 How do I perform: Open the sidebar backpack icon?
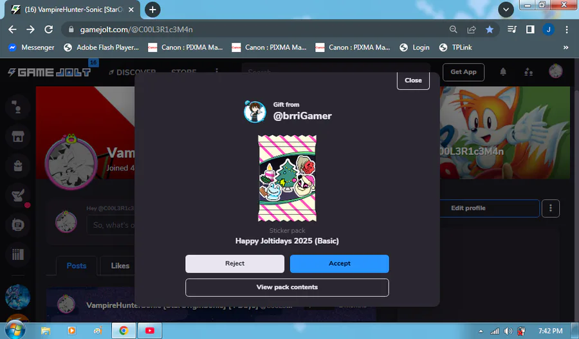(x=18, y=166)
